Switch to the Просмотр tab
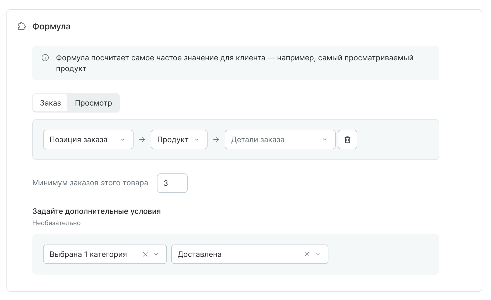This screenshot has width=491, height=300. tap(93, 103)
